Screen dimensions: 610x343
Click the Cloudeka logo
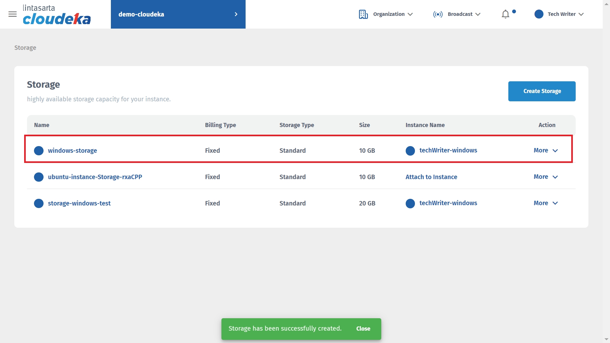[57, 15]
